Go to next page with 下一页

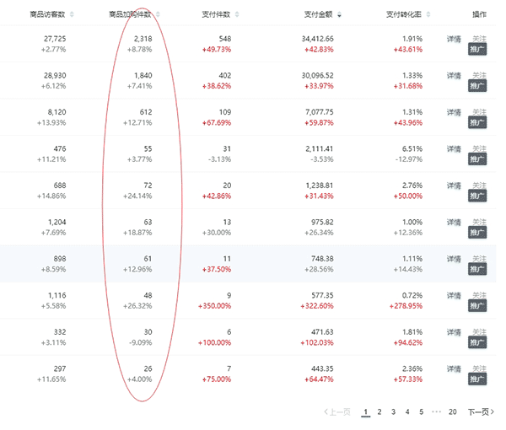(x=481, y=412)
